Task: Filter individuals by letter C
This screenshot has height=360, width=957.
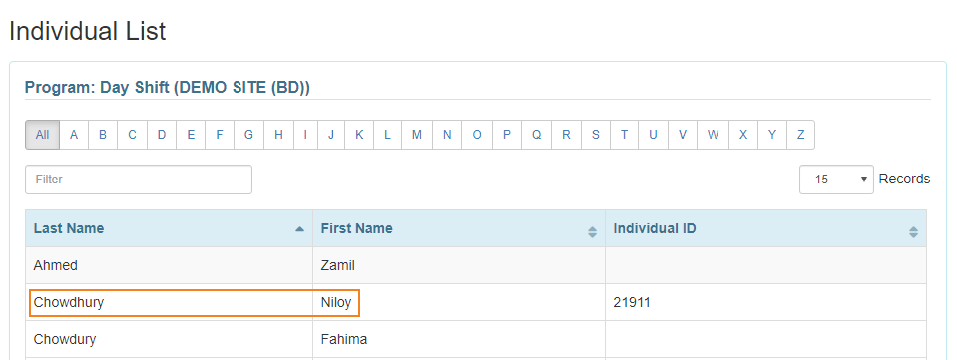Action: click(x=132, y=135)
